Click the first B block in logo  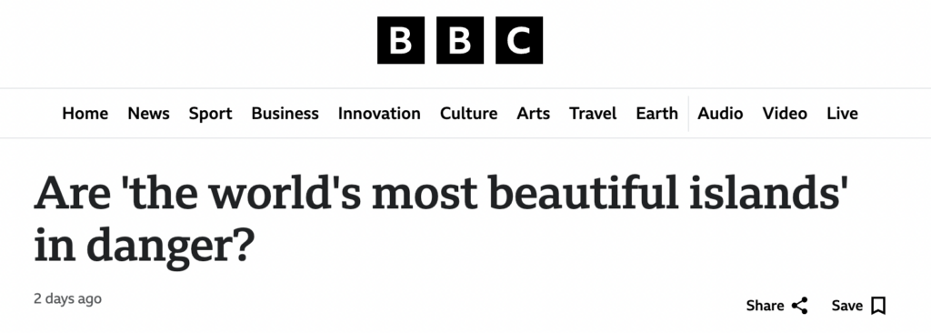point(401,40)
